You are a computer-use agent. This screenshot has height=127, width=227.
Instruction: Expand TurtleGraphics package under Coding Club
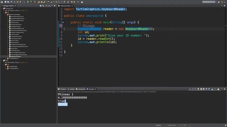point(6,59)
